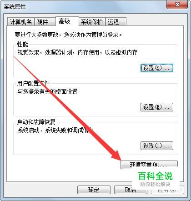Confirm with the 确定 button

[94, 190]
